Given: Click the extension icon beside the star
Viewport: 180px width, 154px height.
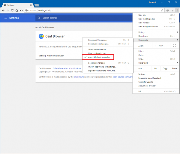Looking at the screenshot, I should pyautogui.click(x=167, y=11).
